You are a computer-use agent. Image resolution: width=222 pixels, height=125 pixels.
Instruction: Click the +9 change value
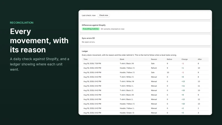click(183, 95)
